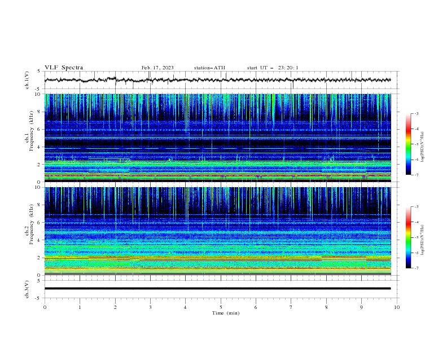Click time axis tick label "8"

pos(326,307)
